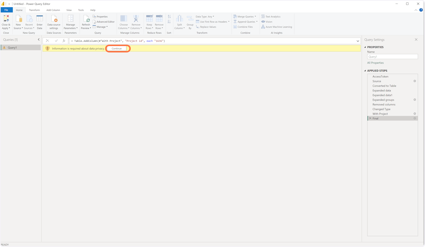The width and height of the screenshot is (425, 247).
Task: Confirm the formula with the checkmark icon
Action: 56,41
